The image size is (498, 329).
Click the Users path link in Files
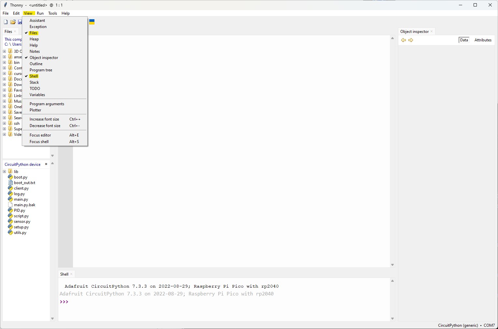(x=17, y=44)
